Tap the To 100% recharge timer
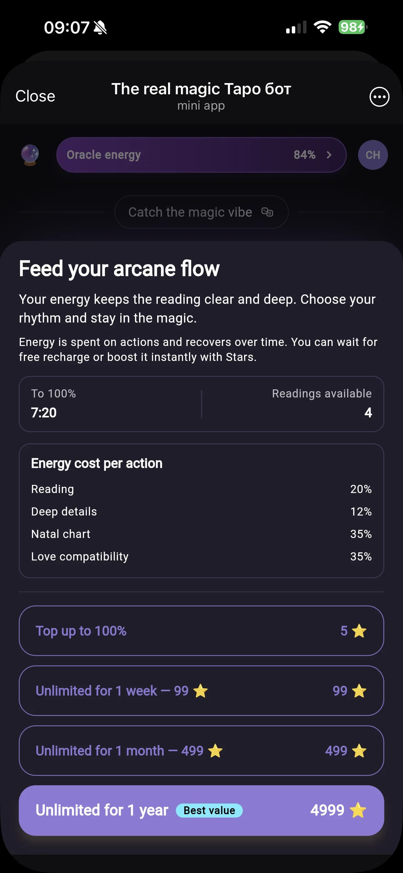This screenshot has width=403, height=873. (54, 403)
